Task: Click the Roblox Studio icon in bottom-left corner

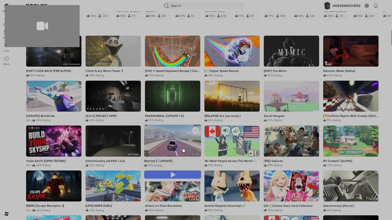Action: point(6,214)
